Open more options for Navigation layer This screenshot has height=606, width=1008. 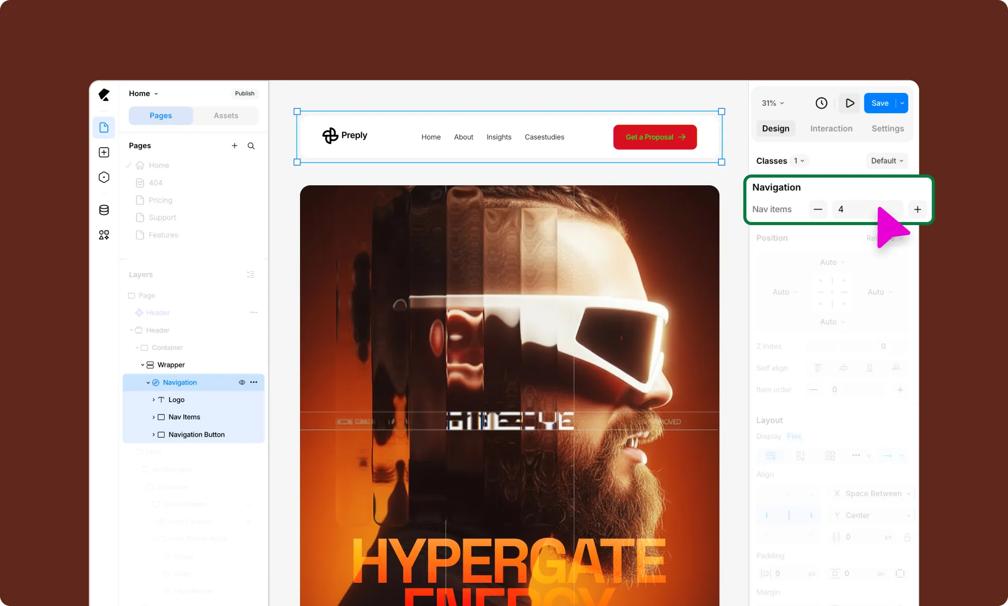click(254, 382)
